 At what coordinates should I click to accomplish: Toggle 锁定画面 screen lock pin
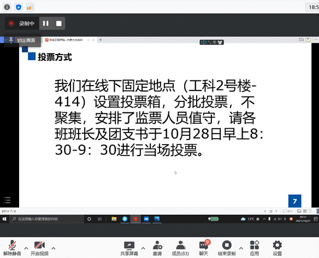pos(22,40)
